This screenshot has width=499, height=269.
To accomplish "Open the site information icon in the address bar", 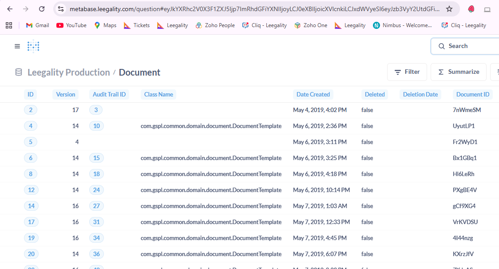I will (x=61, y=9).
